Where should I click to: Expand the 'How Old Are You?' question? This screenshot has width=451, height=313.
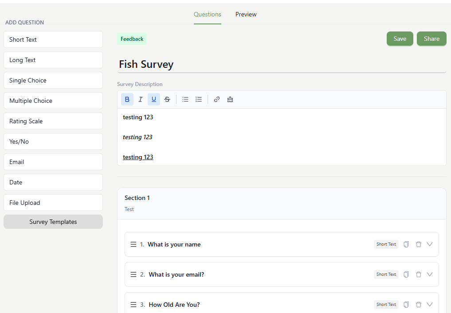[x=430, y=305]
